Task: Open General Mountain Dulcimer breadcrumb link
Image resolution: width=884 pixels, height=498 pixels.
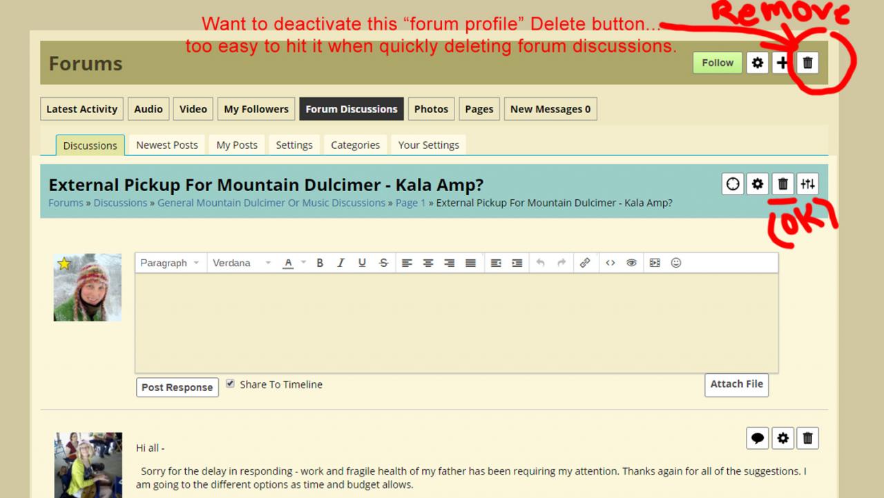Action: tap(271, 203)
